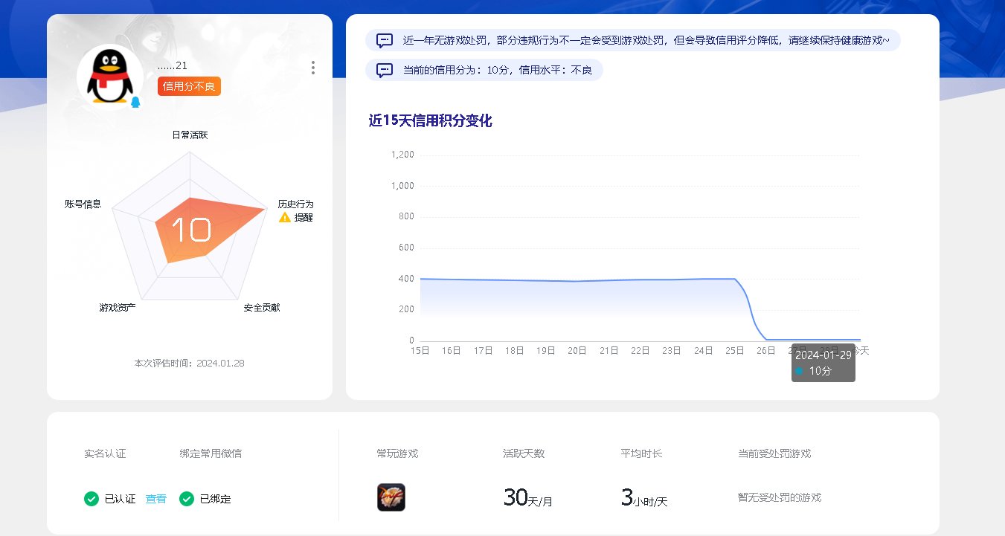
Task: Click the 历史行为 radar label
Action: [x=295, y=204]
